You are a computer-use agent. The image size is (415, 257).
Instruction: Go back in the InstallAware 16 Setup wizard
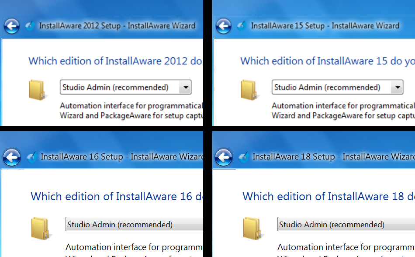(12, 157)
